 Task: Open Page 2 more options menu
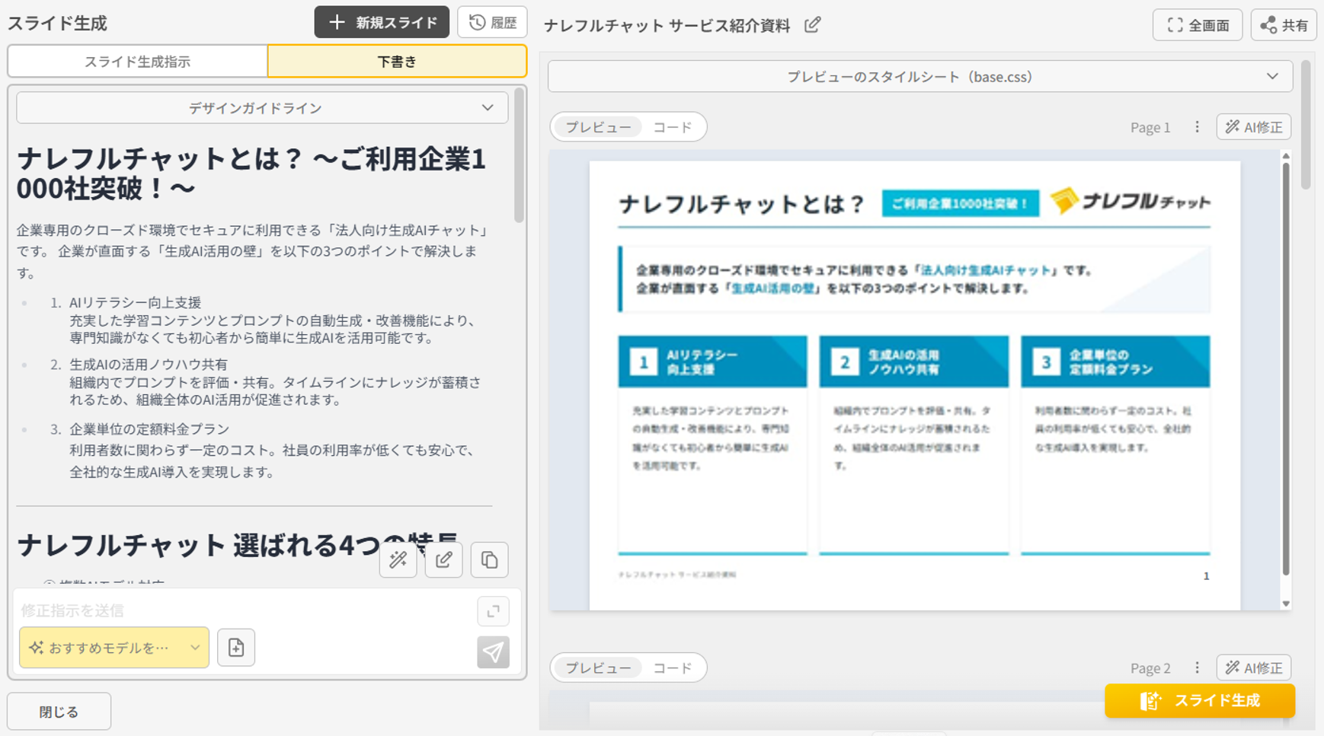tap(1197, 667)
